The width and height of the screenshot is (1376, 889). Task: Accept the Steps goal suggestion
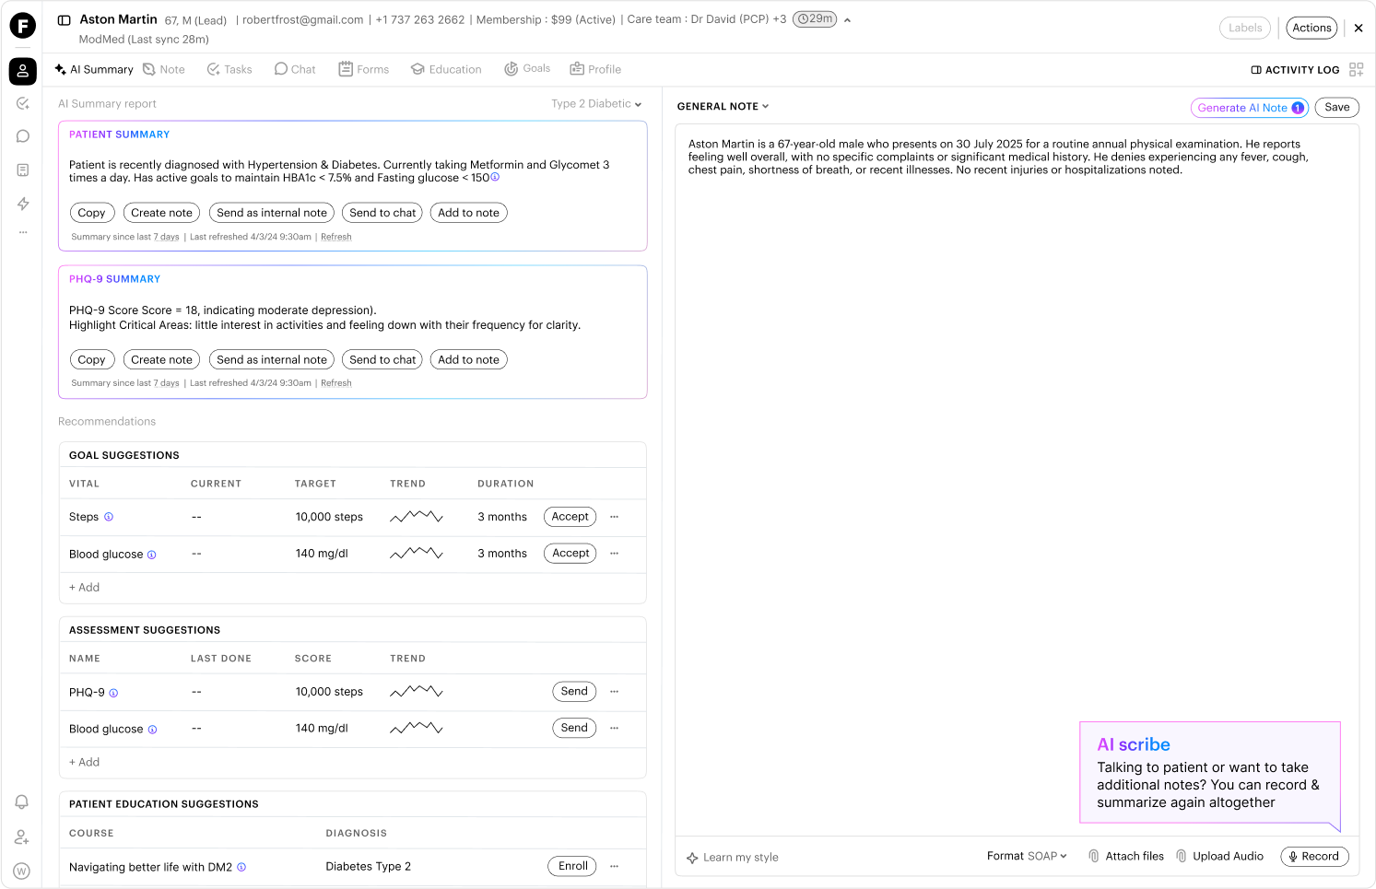tap(570, 517)
